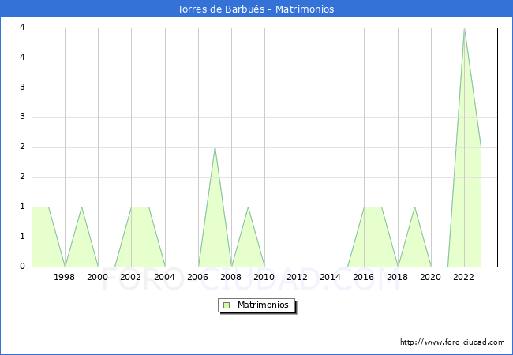Click the chart title Torres de Barbués - Matrimonios
The image size is (513, 355).
[x=256, y=9]
